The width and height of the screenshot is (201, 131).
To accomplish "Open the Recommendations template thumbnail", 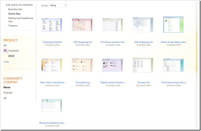I will (x=52, y=105).
